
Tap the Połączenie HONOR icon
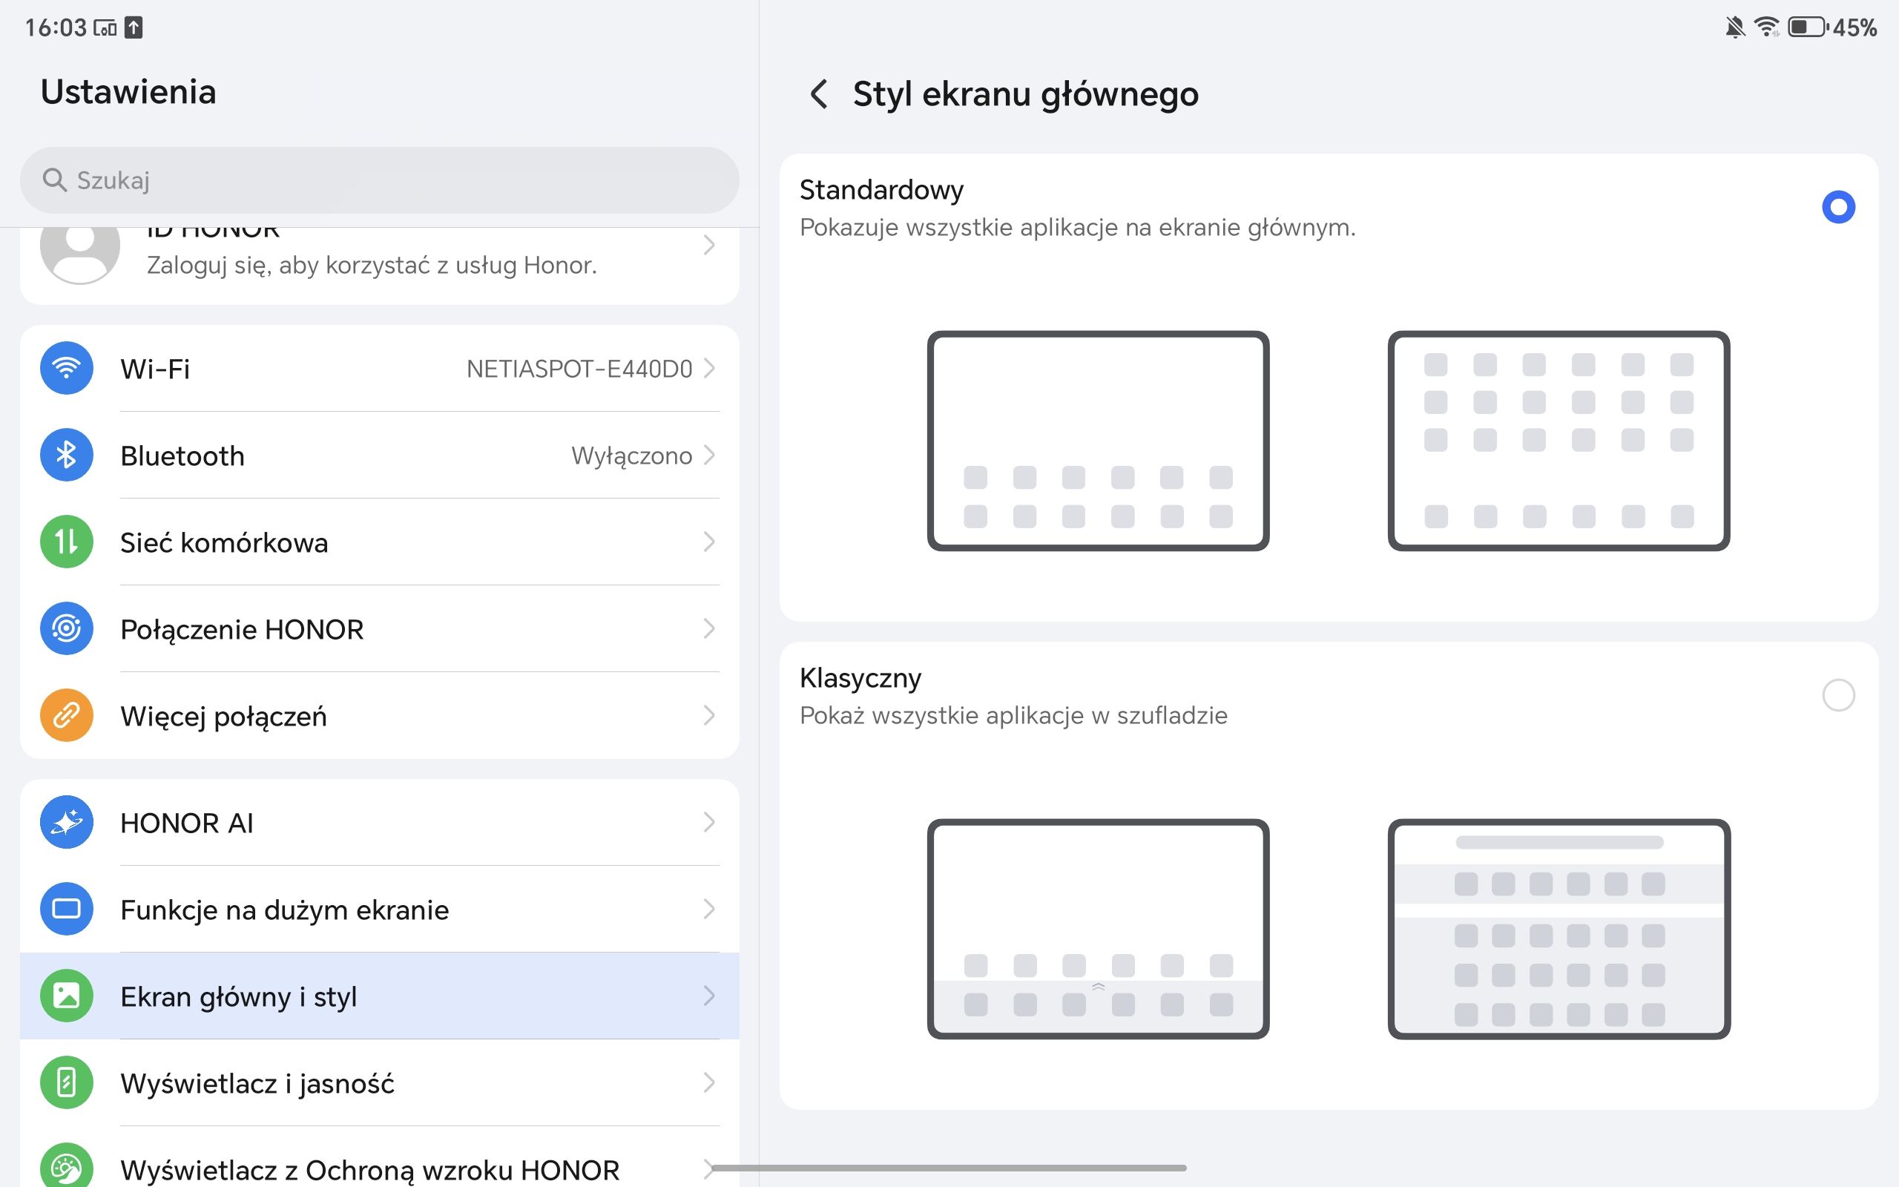[67, 629]
